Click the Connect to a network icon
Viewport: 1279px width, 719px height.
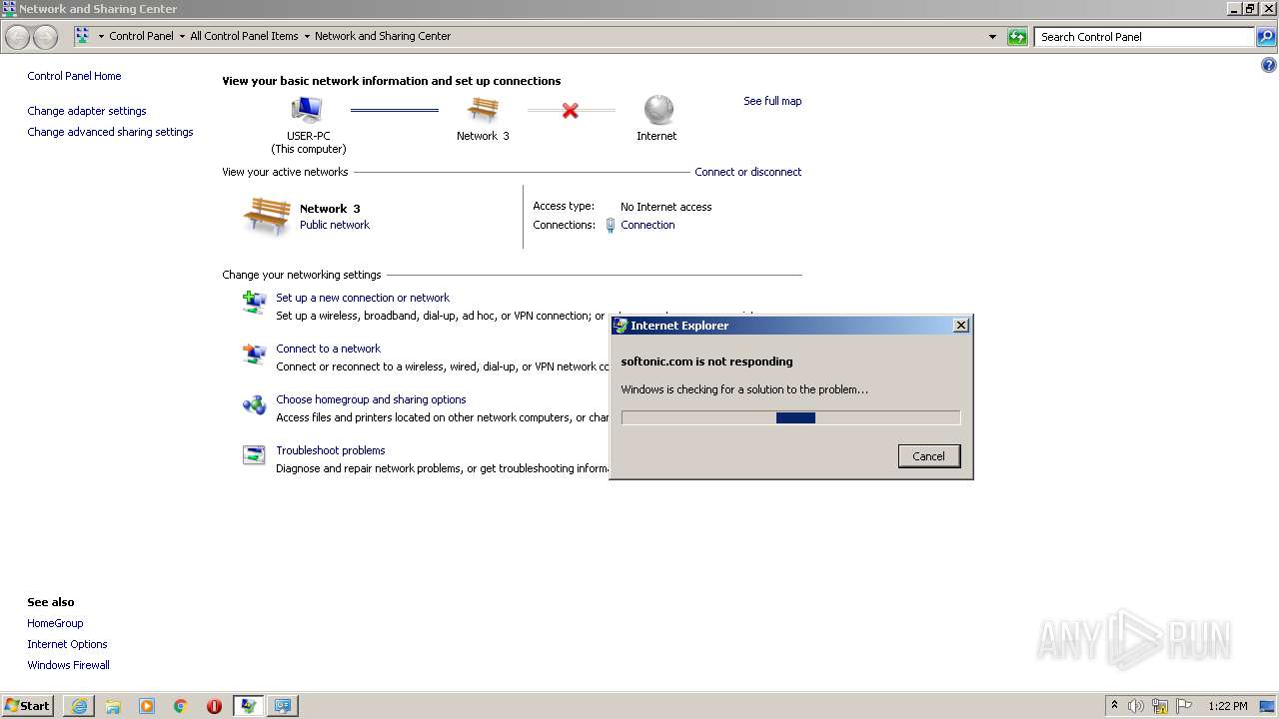point(254,354)
